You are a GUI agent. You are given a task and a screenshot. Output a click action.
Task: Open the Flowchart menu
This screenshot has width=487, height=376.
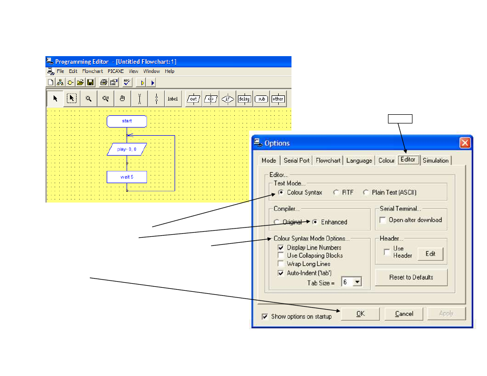(x=92, y=71)
